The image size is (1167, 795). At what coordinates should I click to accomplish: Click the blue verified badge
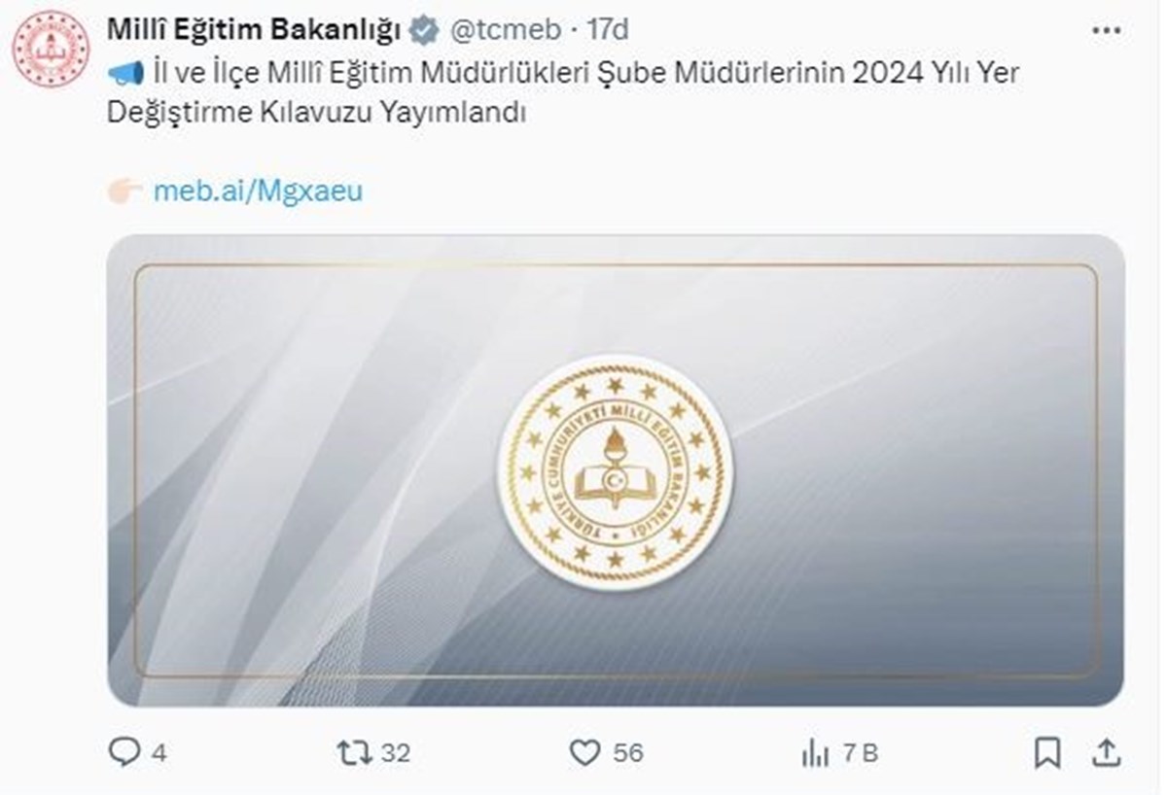point(423,31)
